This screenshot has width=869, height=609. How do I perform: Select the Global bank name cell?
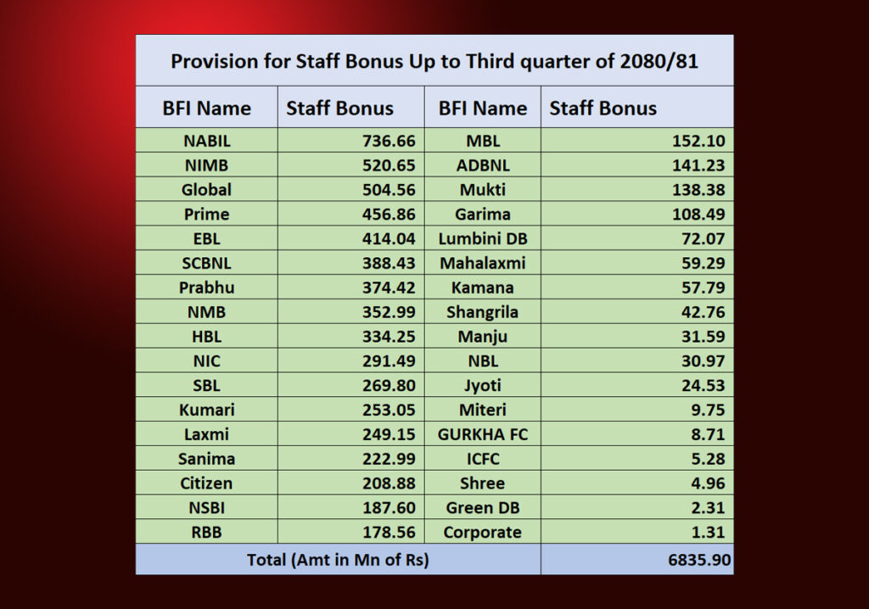(x=206, y=190)
